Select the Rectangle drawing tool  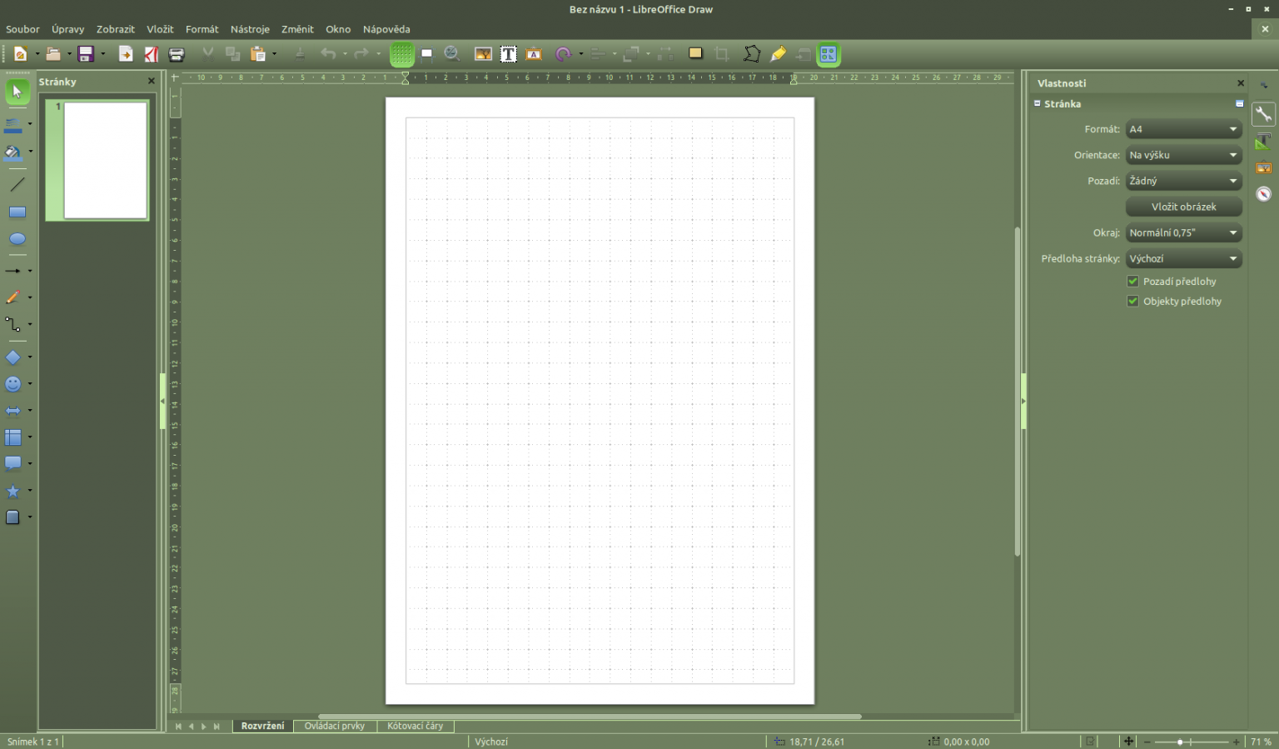click(x=17, y=212)
